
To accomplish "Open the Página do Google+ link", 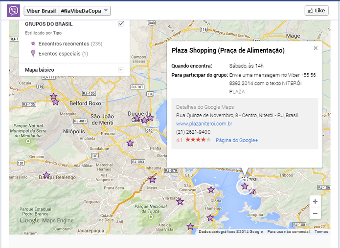I will (x=237, y=140).
